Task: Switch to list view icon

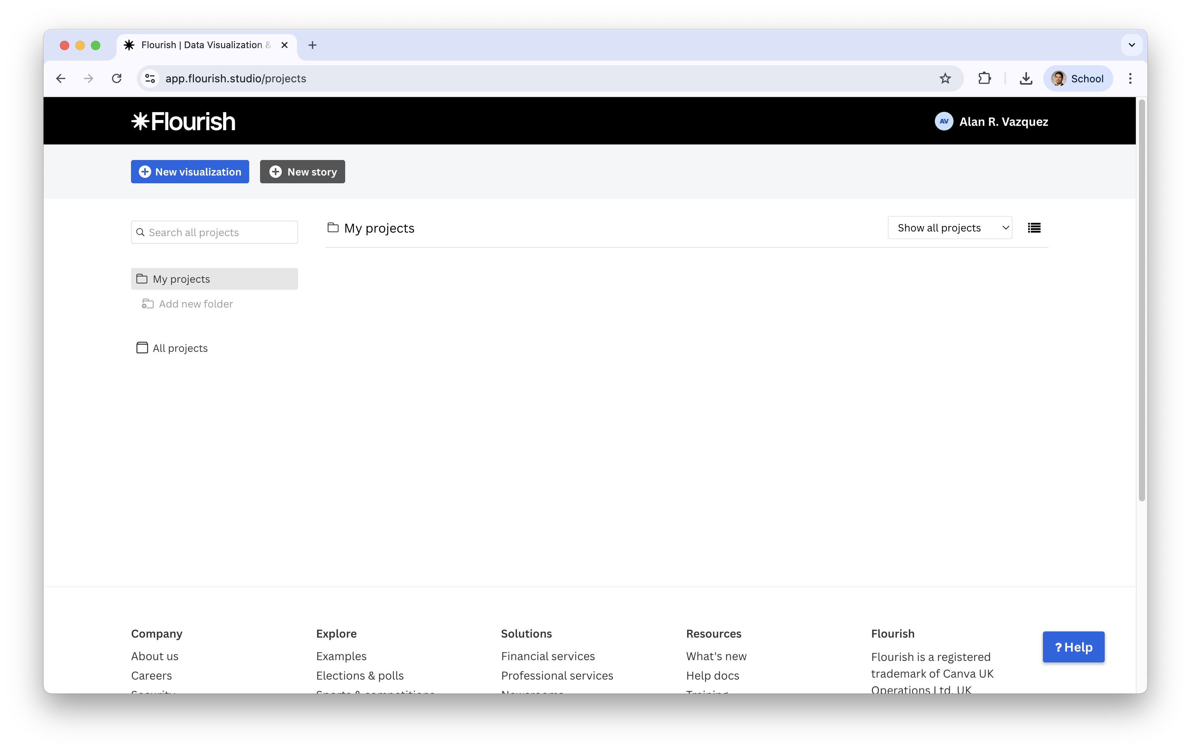Action: click(x=1034, y=228)
